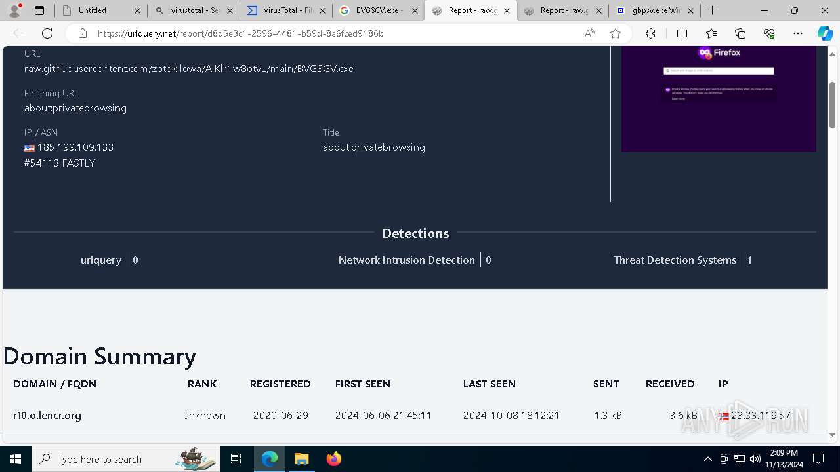Open Browser essentials icon
Screen dimensions: 840x472
[x=769, y=33]
